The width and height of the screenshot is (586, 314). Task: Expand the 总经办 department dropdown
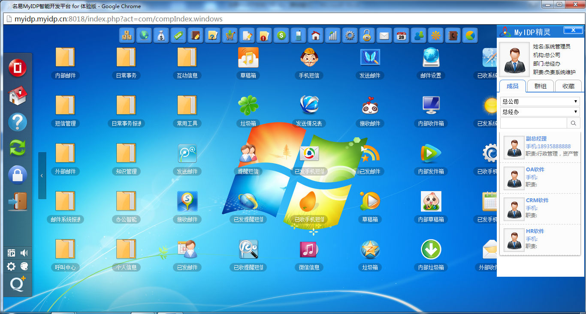pos(540,112)
